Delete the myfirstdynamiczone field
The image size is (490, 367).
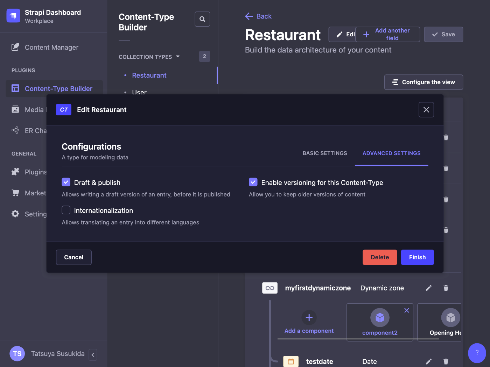click(446, 288)
